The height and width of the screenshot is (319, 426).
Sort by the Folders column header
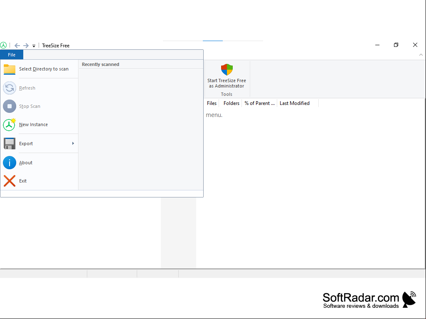click(x=231, y=103)
